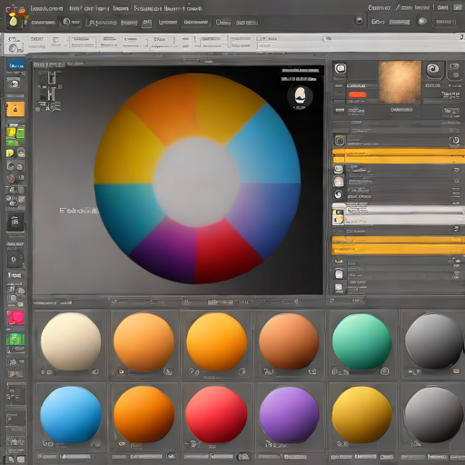The width and height of the screenshot is (465, 465).
Task: Select the purple material sphere thumbnail
Action: 289,415
